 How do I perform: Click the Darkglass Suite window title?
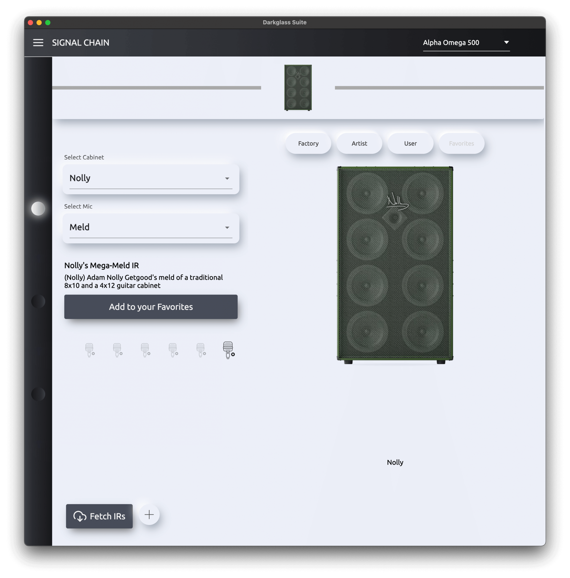click(284, 22)
